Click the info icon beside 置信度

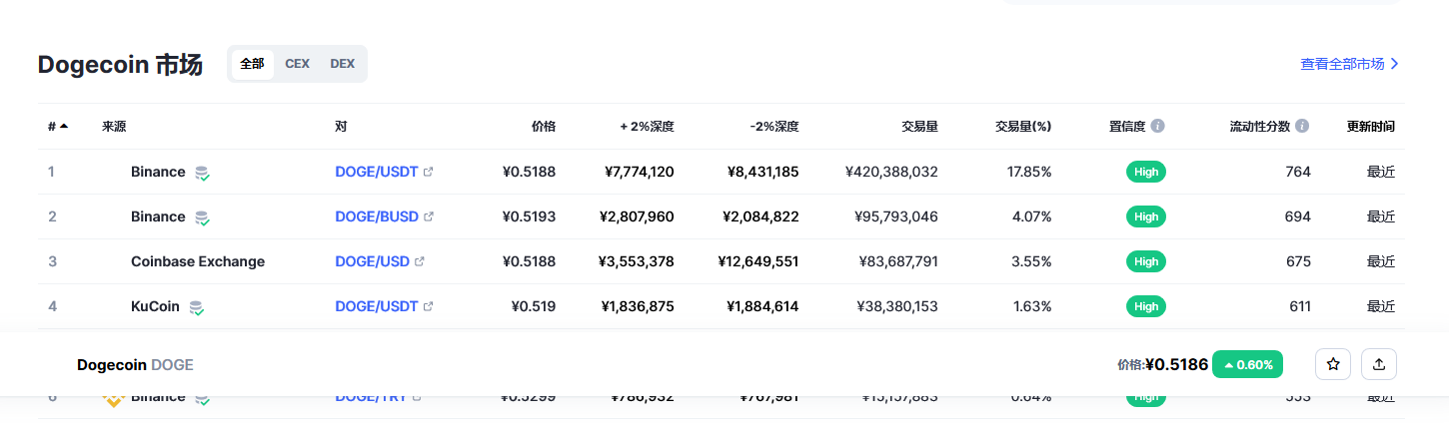tap(1158, 127)
